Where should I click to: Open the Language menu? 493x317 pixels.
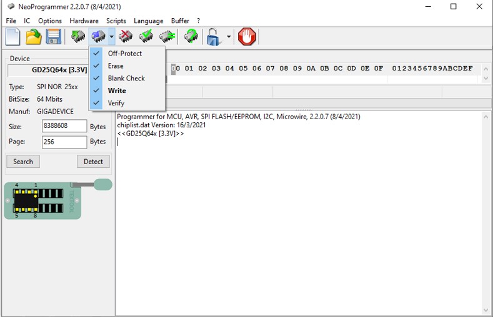click(149, 21)
